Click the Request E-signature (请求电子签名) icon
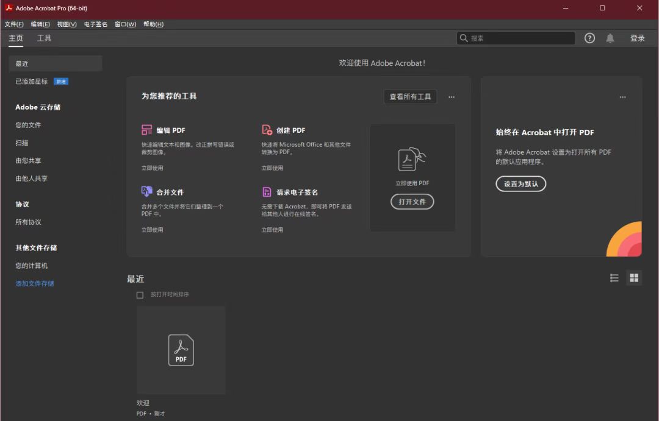 pyautogui.click(x=267, y=192)
